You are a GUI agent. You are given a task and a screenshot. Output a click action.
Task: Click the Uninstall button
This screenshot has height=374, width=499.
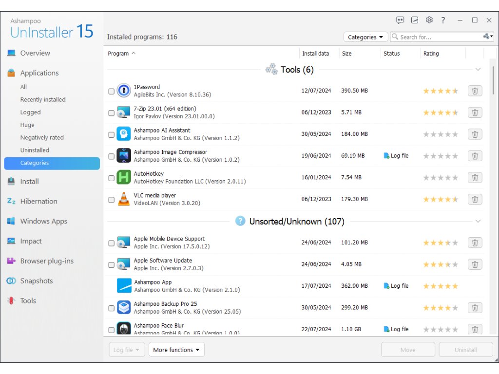pyautogui.click(x=465, y=350)
